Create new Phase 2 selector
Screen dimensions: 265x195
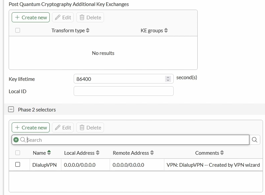(x=31, y=127)
